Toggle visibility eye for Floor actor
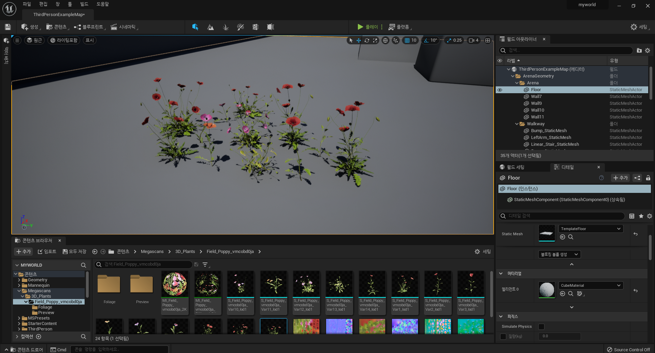The height and width of the screenshot is (353, 655). click(x=500, y=90)
